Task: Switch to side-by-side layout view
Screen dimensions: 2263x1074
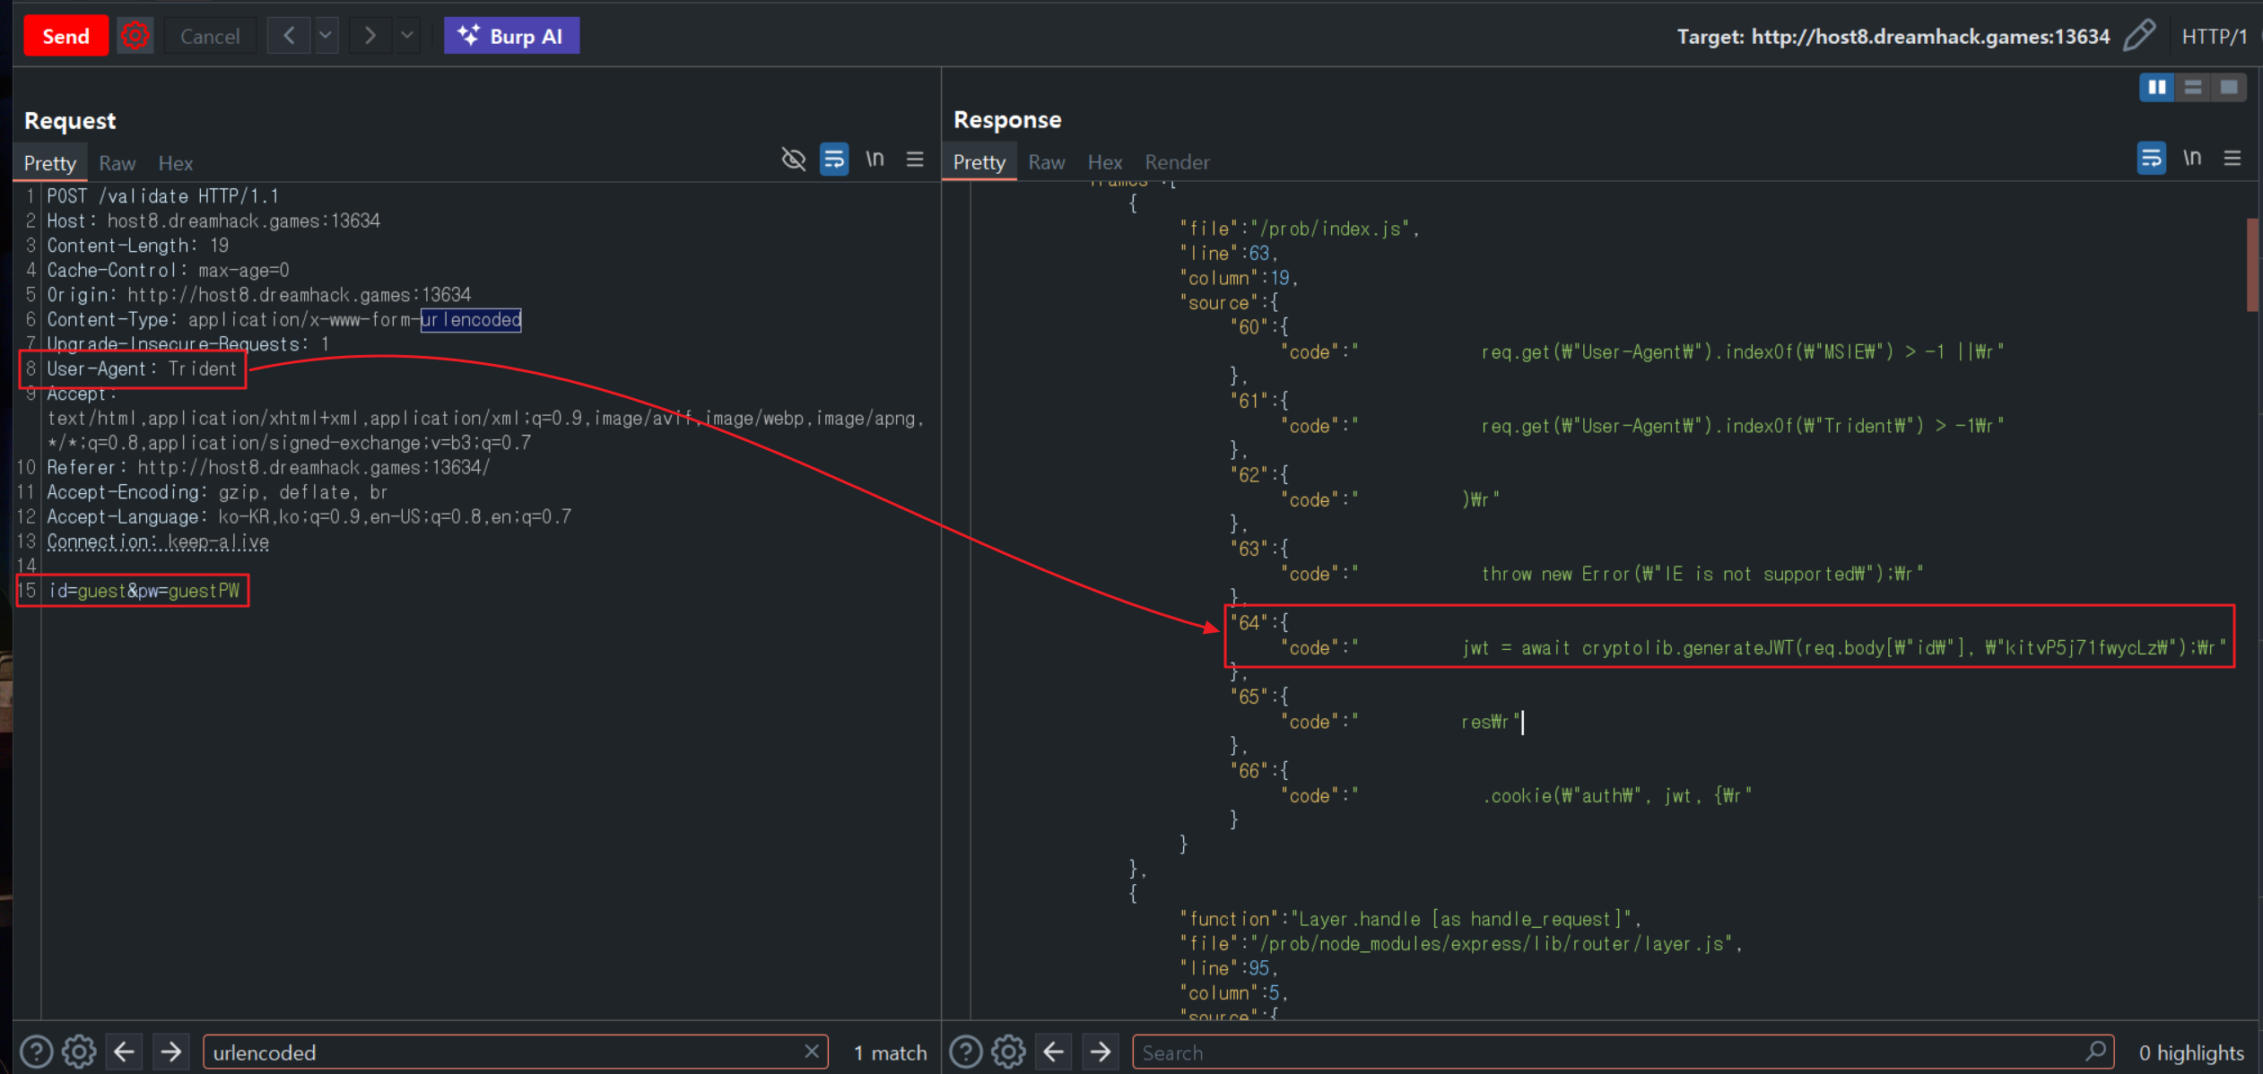Action: pyautogui.click(x=2156, y=87)
